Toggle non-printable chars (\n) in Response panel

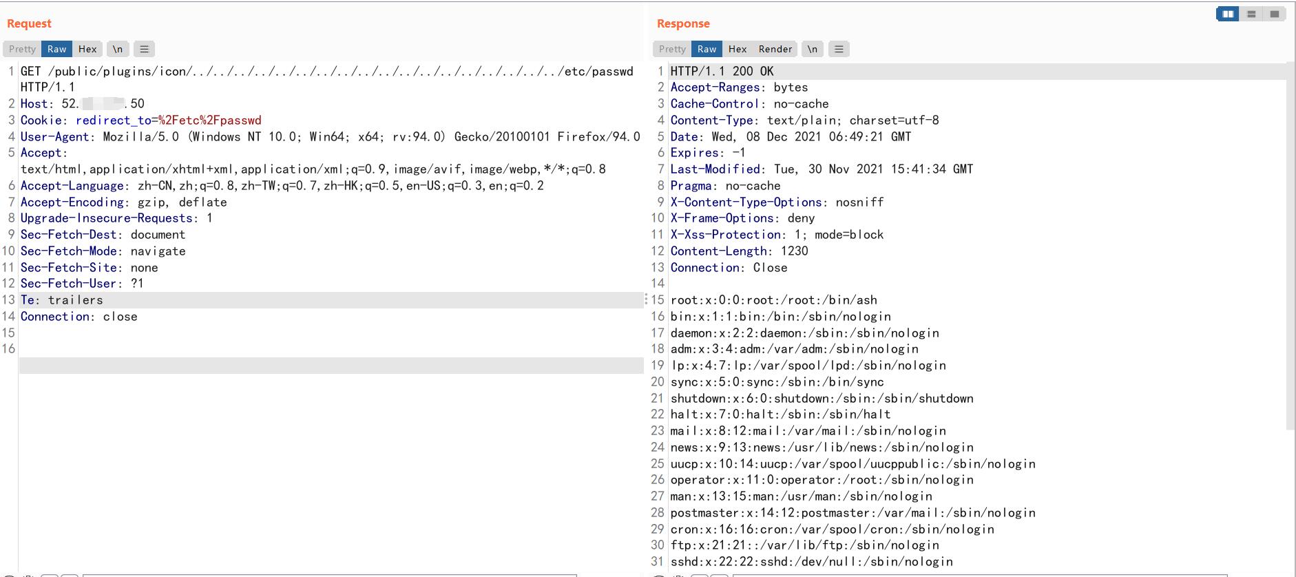click(x=813, y=49)
